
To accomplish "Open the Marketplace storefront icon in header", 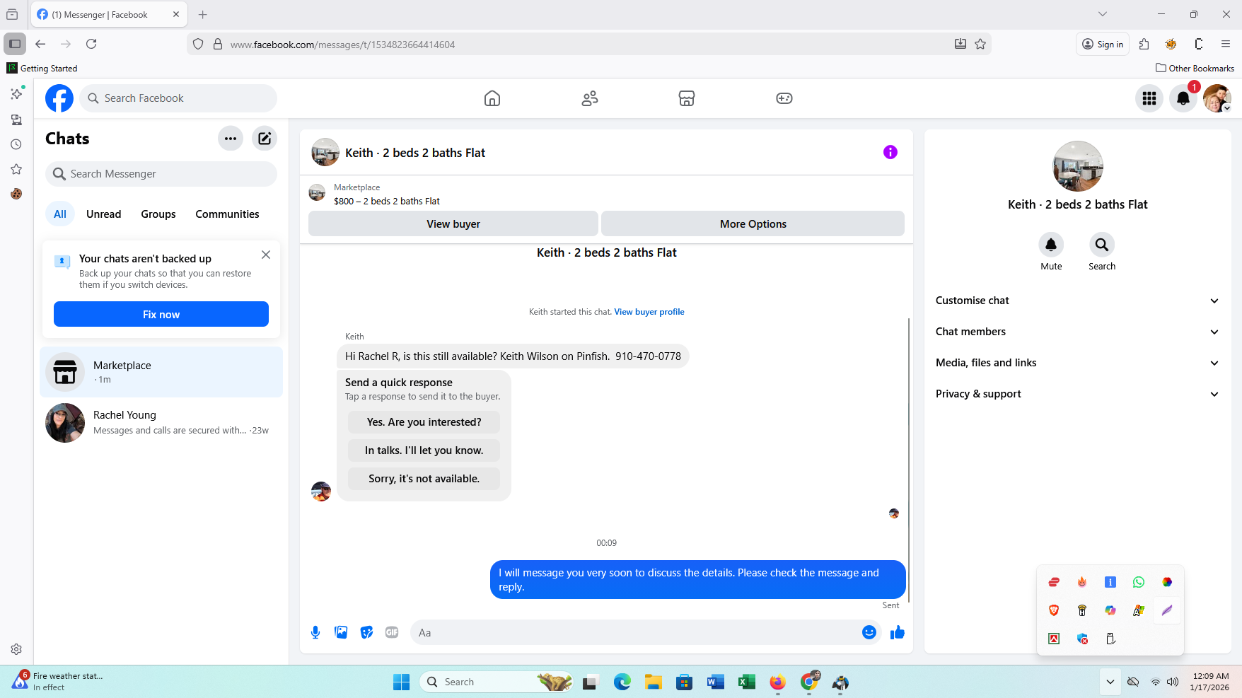I will pos(687,98).
